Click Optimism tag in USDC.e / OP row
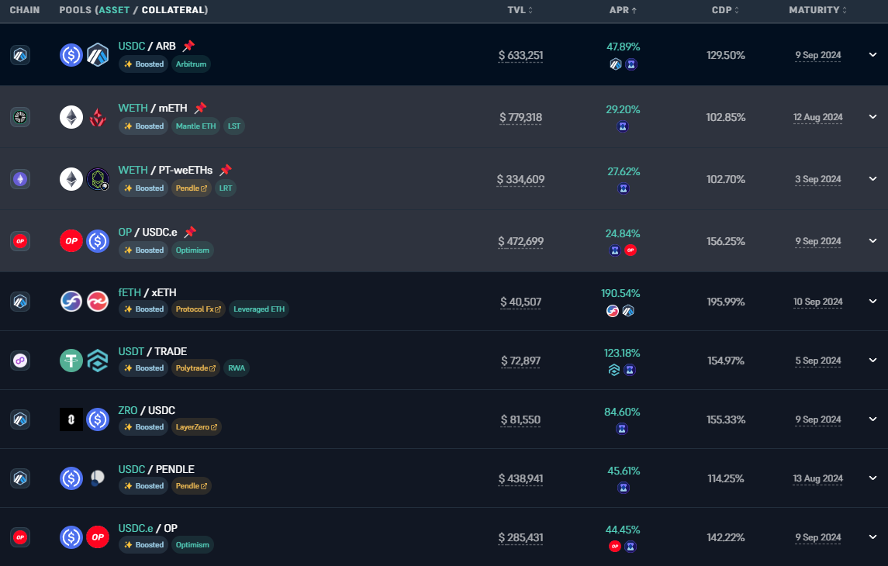Viewport: 888px width, 566px height. [x=192, y=544]
